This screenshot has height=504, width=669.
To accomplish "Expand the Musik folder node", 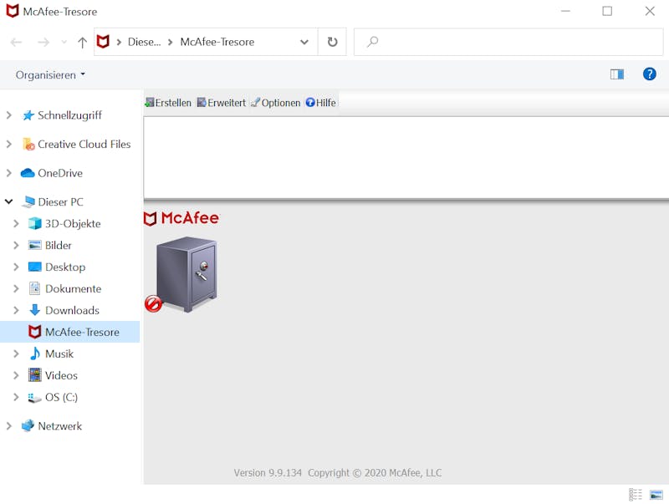I will (x=16, y=354).
